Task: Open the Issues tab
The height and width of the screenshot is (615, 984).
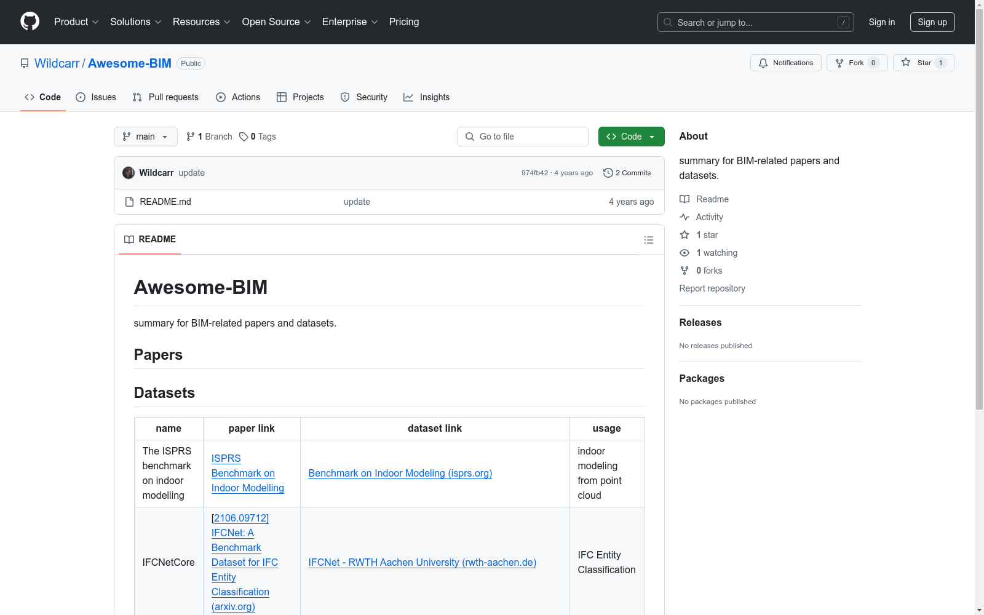Action: pyautogui.click(x=96, y=97)
